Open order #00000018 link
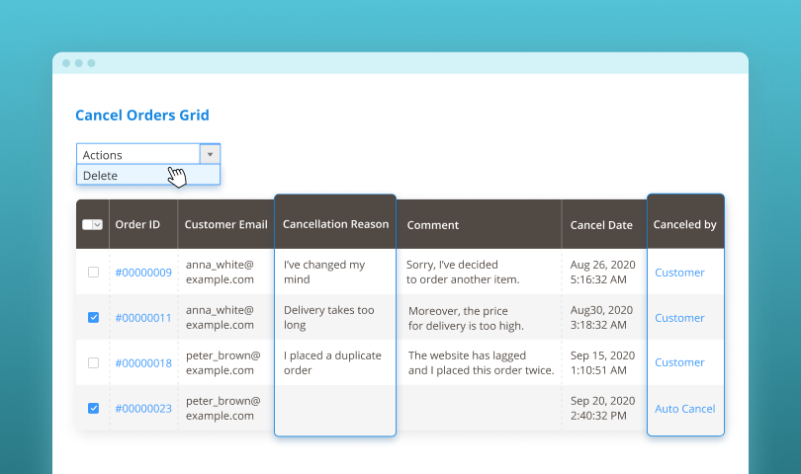Image resolution: width=801 pixels, height=474 pixels. pyautogui.click(x=142, y=363)
